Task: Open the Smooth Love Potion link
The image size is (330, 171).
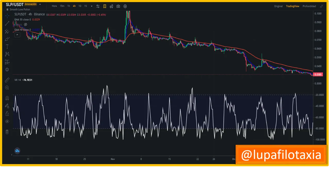Action: pos(20,10)
